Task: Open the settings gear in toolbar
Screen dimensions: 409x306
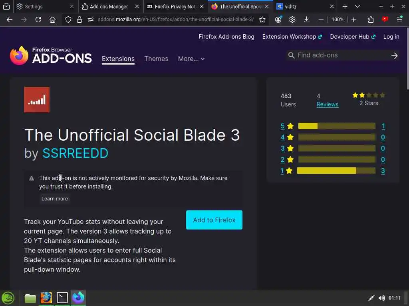Action: pyautogui.click(x=292, y=20)
